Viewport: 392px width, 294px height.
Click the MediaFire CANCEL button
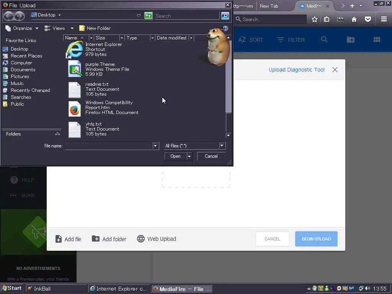click(x=273, y=239)
